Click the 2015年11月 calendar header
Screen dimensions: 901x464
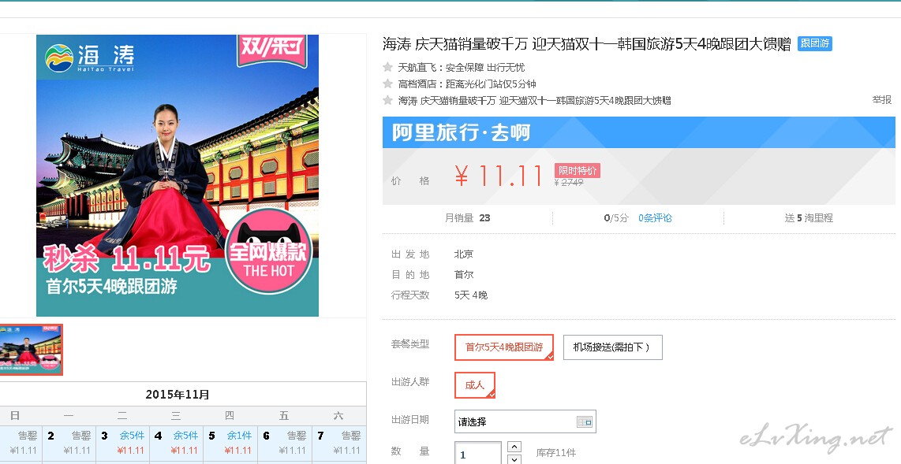tap(178, 394)
